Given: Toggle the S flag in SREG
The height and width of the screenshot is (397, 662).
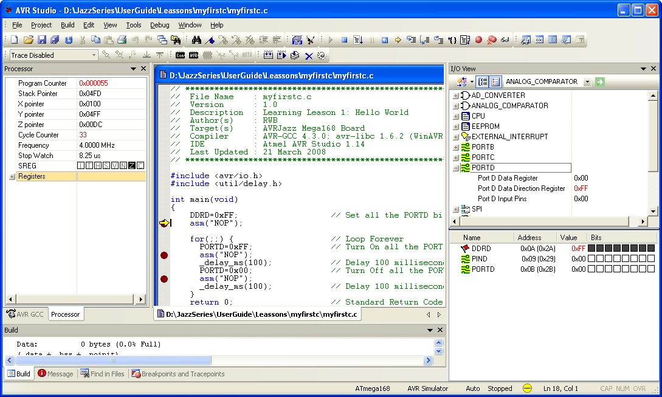Looking at the screenshot, I should pos(106,165).
